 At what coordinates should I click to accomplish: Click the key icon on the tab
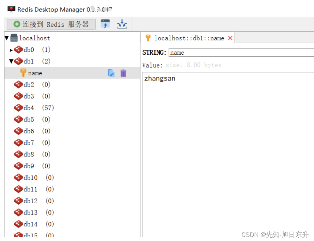(148, 38)
